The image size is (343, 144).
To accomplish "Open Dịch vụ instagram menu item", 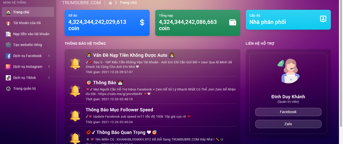I will pyautogui.click(x=28, y=67).
